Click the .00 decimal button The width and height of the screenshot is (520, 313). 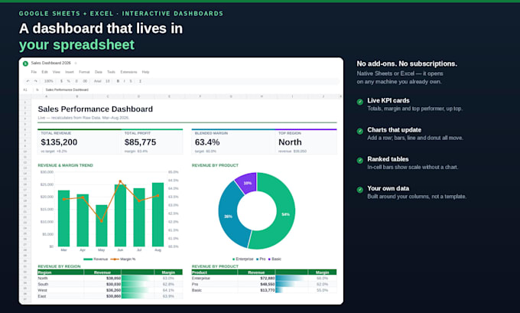point(85,81)
